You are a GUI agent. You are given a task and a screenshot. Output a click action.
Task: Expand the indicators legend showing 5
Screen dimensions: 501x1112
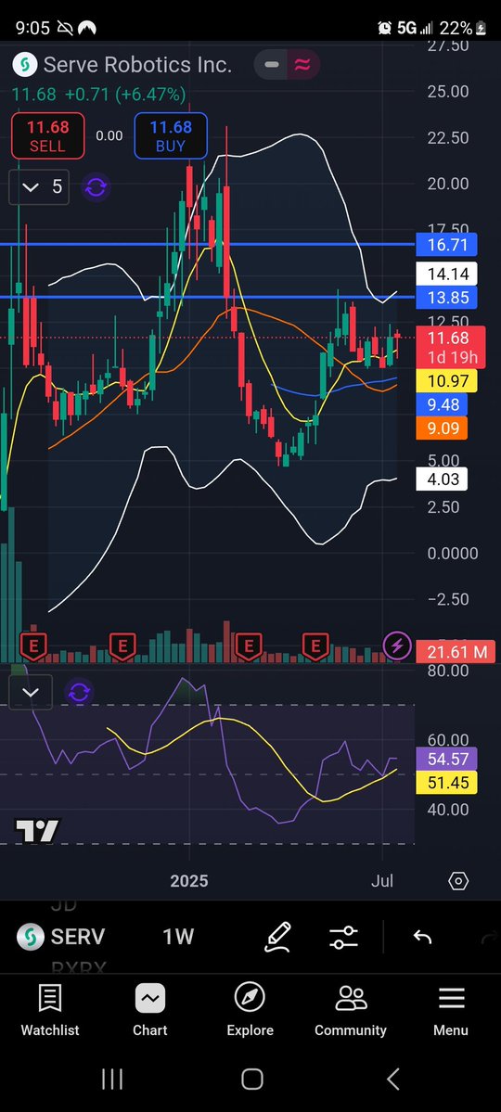coord(39,187)
